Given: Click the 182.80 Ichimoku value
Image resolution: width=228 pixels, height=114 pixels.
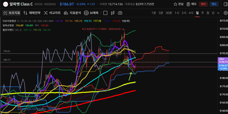Looking at the screenshot, I should 45,26.
